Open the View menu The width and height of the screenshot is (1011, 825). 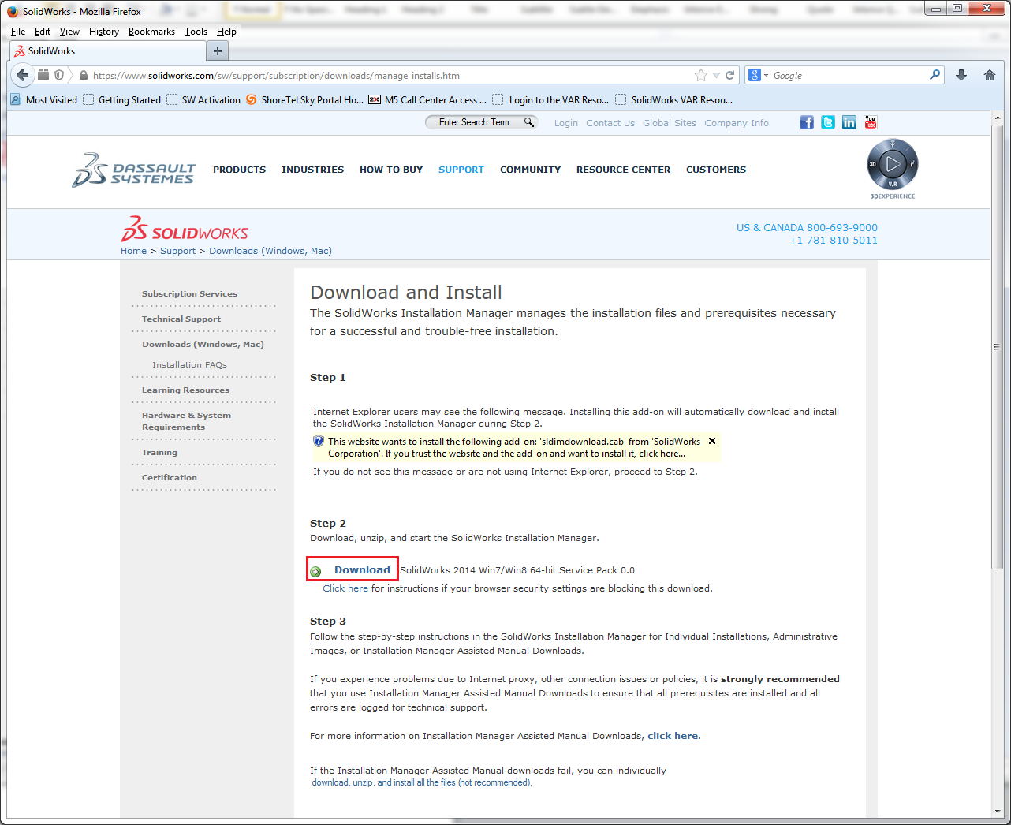69,32
